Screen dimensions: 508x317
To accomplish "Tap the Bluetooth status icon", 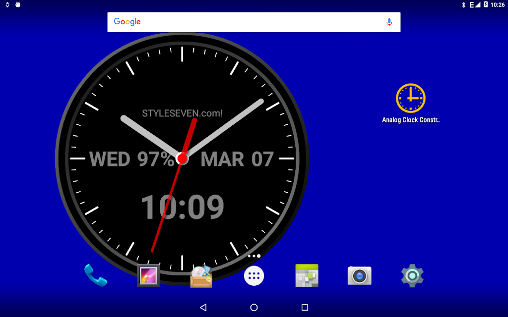I will click(463, 4).
